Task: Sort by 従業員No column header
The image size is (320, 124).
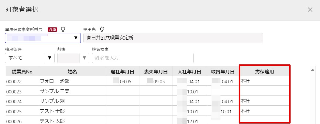Action: point(22,71)
